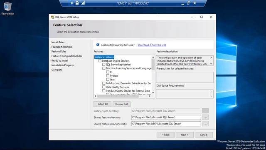
Task: Minimize the remote session connection bar
Action: pos(182,3)
